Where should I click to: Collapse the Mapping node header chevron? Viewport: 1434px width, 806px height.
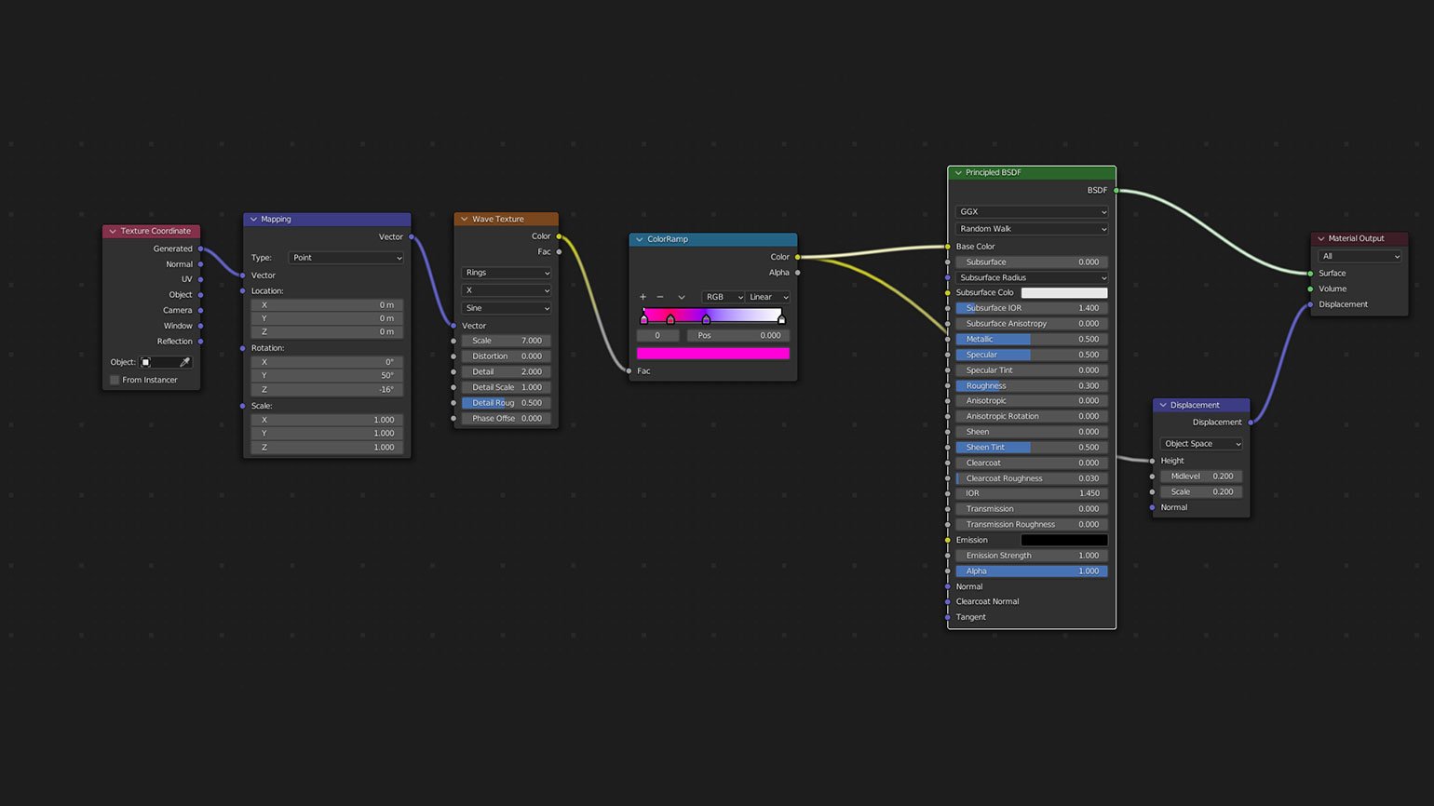click(x=253, y=220)
